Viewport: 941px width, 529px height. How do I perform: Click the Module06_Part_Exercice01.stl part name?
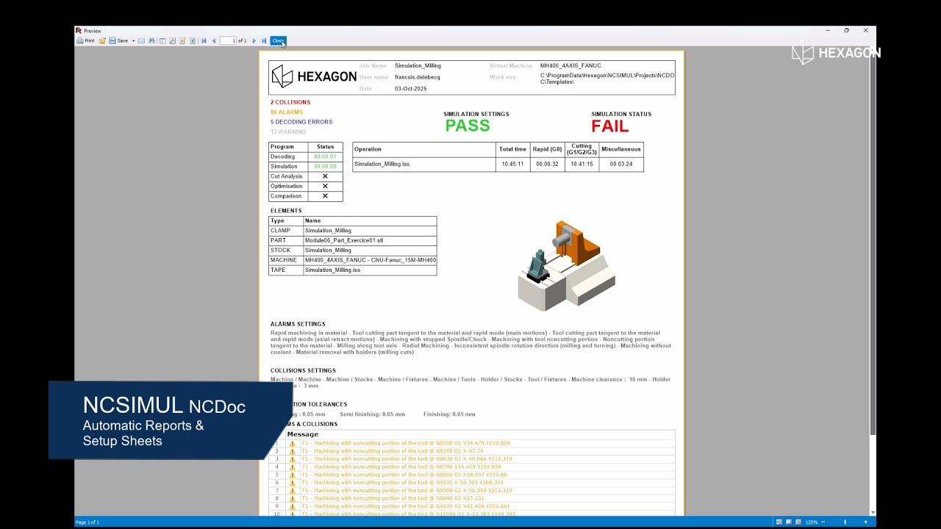[344, 240]
